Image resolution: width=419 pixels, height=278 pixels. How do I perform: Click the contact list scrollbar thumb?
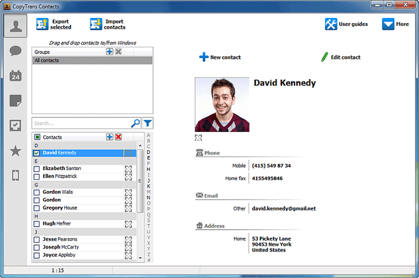[x=140, y=181]
